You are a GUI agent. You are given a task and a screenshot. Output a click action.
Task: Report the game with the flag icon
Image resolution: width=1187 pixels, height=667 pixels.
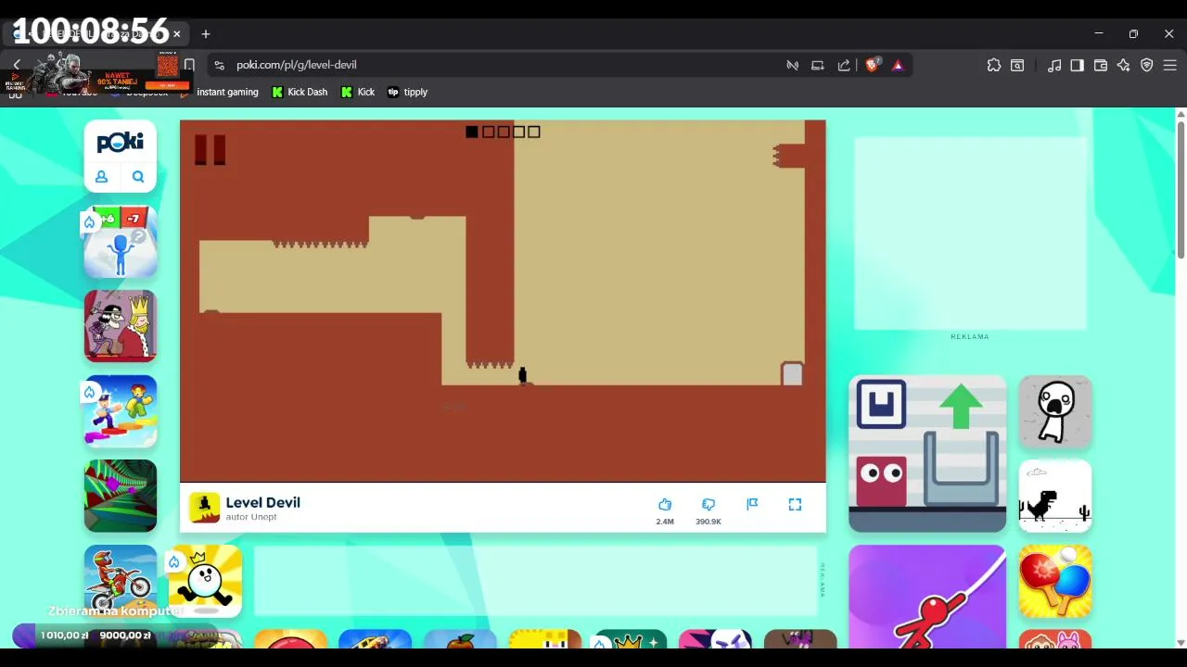point(752,504)
